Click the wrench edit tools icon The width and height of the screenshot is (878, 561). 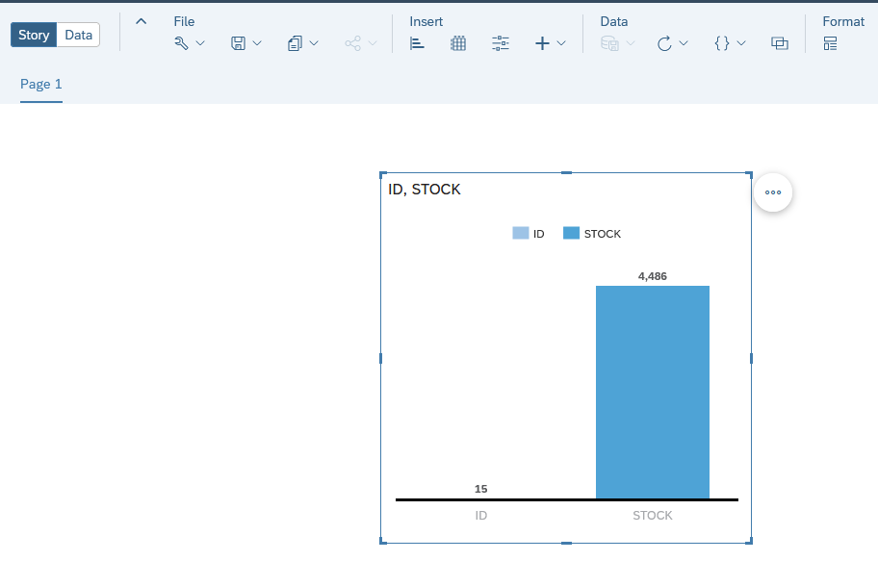coord(181,43)
